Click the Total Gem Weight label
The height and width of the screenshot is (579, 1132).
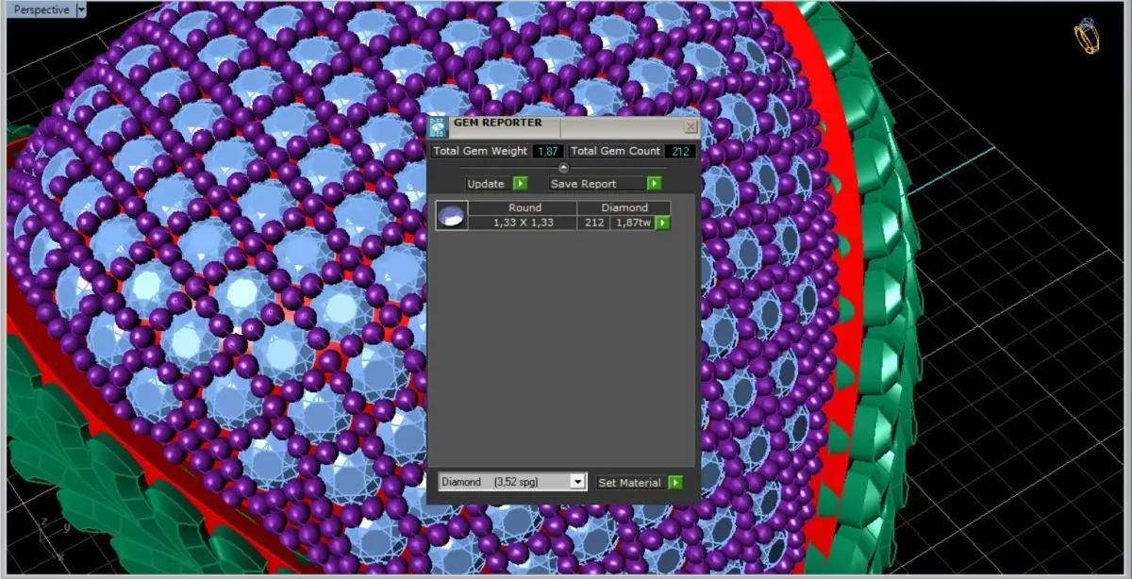tap(480, 151)
